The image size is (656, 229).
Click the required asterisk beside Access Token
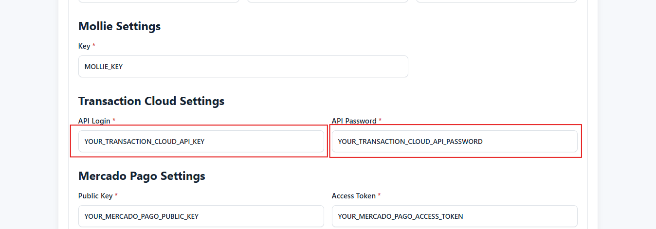click(379, 195)
